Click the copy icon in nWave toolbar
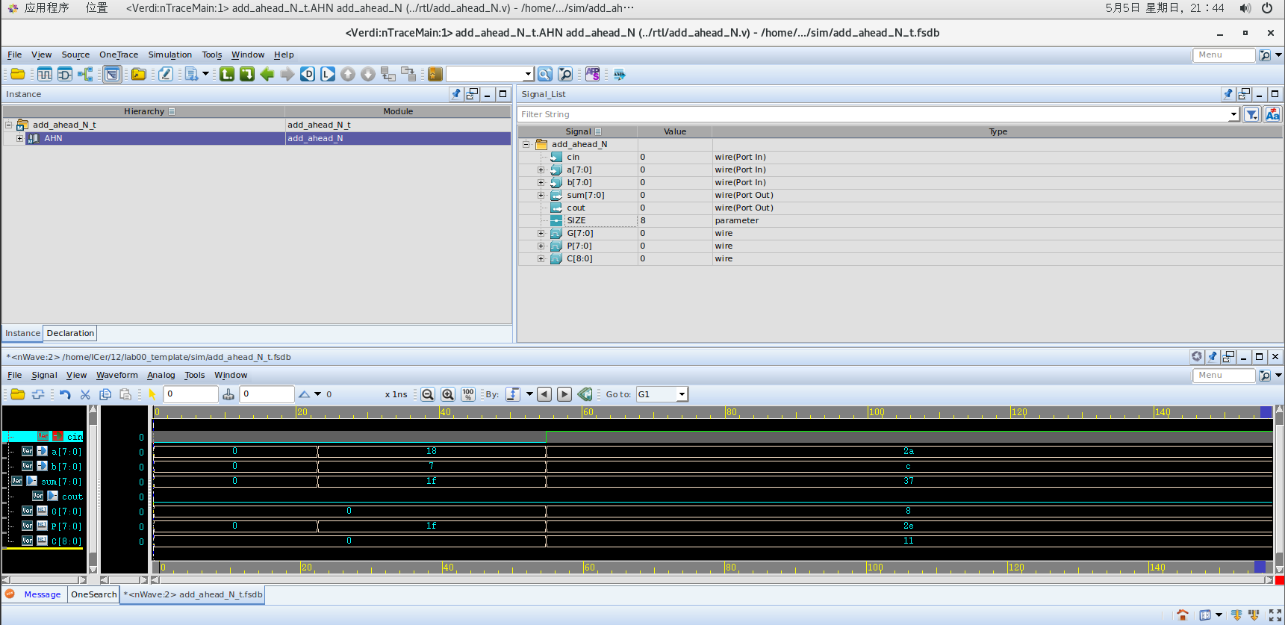The height and width of the screenshot is (625, 1285). (105, 394)
